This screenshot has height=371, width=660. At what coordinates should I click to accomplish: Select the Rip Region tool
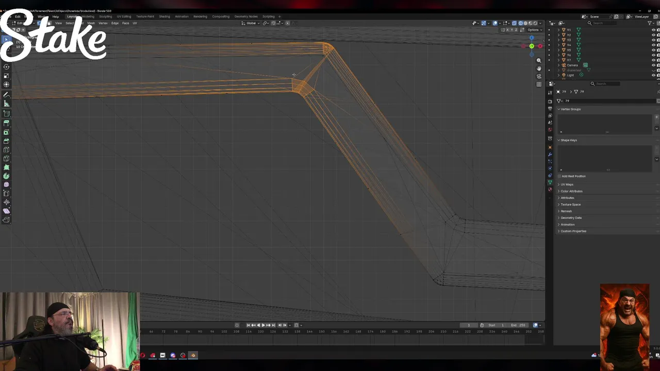click(x=6, y=220)
